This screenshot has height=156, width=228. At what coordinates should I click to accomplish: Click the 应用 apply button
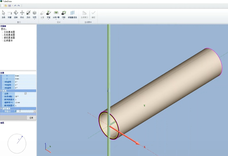[31, 118]
